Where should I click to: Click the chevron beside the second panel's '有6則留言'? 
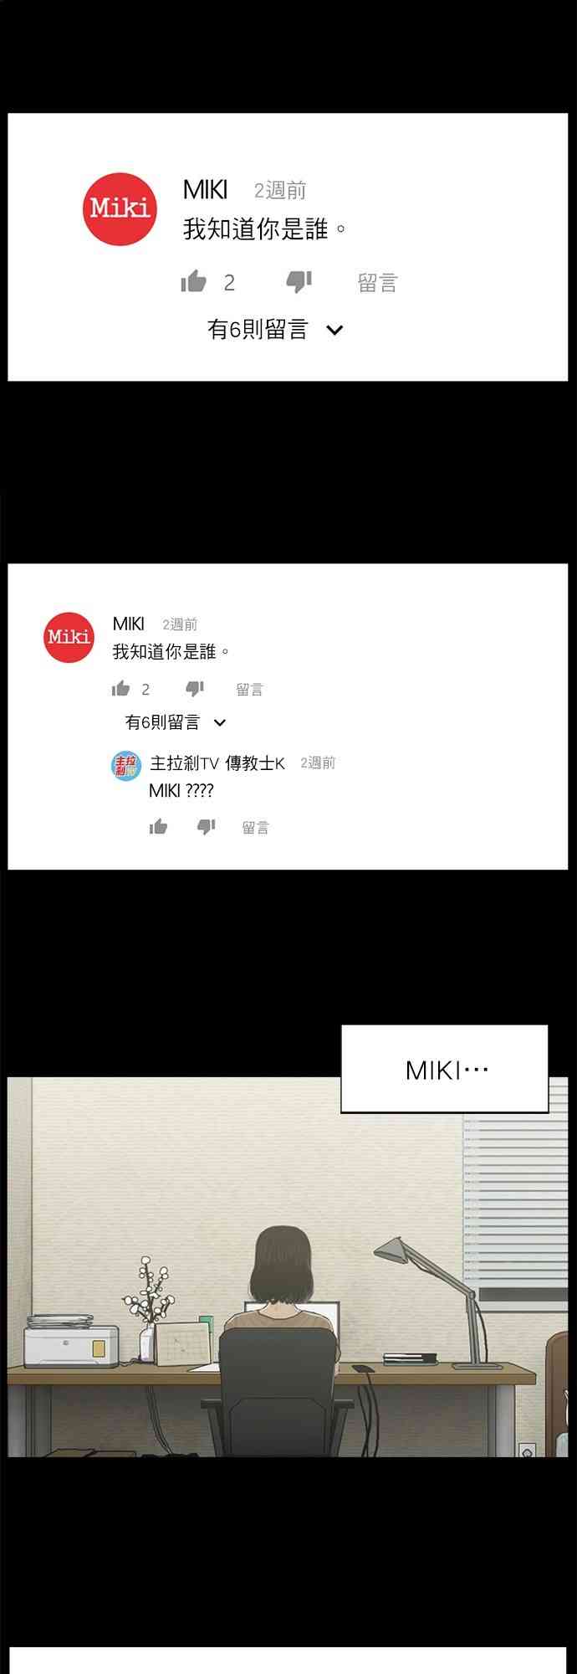220,722
